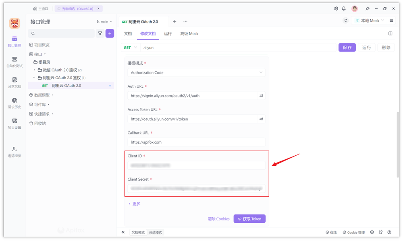Click the 获取 Token button
The height and width of the screenshot is (241, 403).
(249, 218)
